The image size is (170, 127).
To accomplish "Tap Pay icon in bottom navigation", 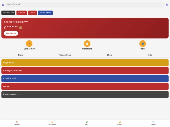I will pyautogui.click(x=87, y=122).
